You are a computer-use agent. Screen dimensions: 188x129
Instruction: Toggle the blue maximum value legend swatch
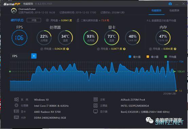click(130, 57)
